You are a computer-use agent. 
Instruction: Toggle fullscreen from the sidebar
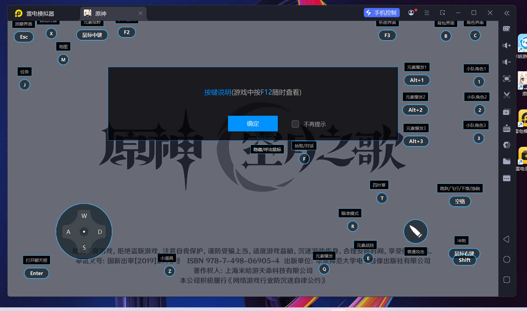click(x=506, y=79)
